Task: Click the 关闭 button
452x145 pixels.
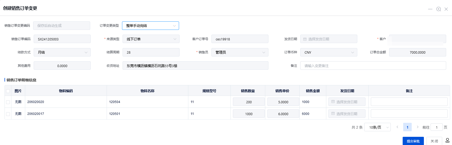Action: click(x=434, y=141)
